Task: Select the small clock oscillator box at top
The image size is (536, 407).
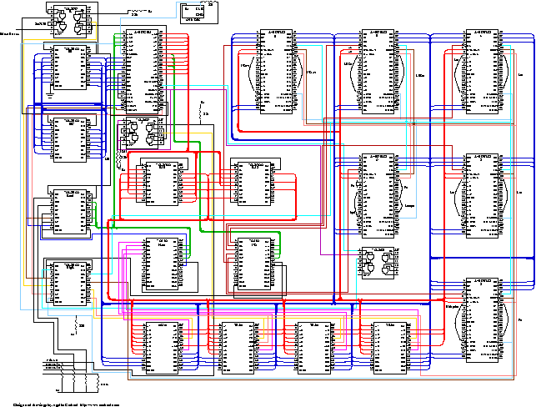Action: coord(193,13)
